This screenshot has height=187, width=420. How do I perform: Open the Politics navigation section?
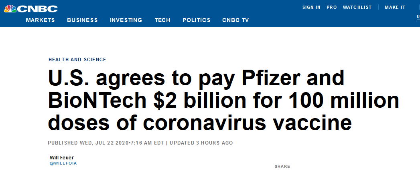click(x=196, y=20)
